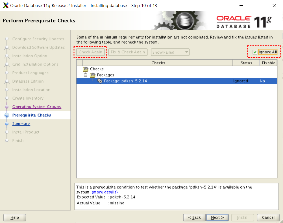Viewport: 283px width, 223px height.
Task: Click the Create Inventory step
Action: point(28,98)
